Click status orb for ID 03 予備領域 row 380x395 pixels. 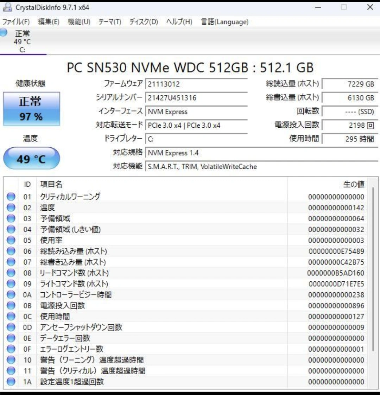[x=11, y=218]
